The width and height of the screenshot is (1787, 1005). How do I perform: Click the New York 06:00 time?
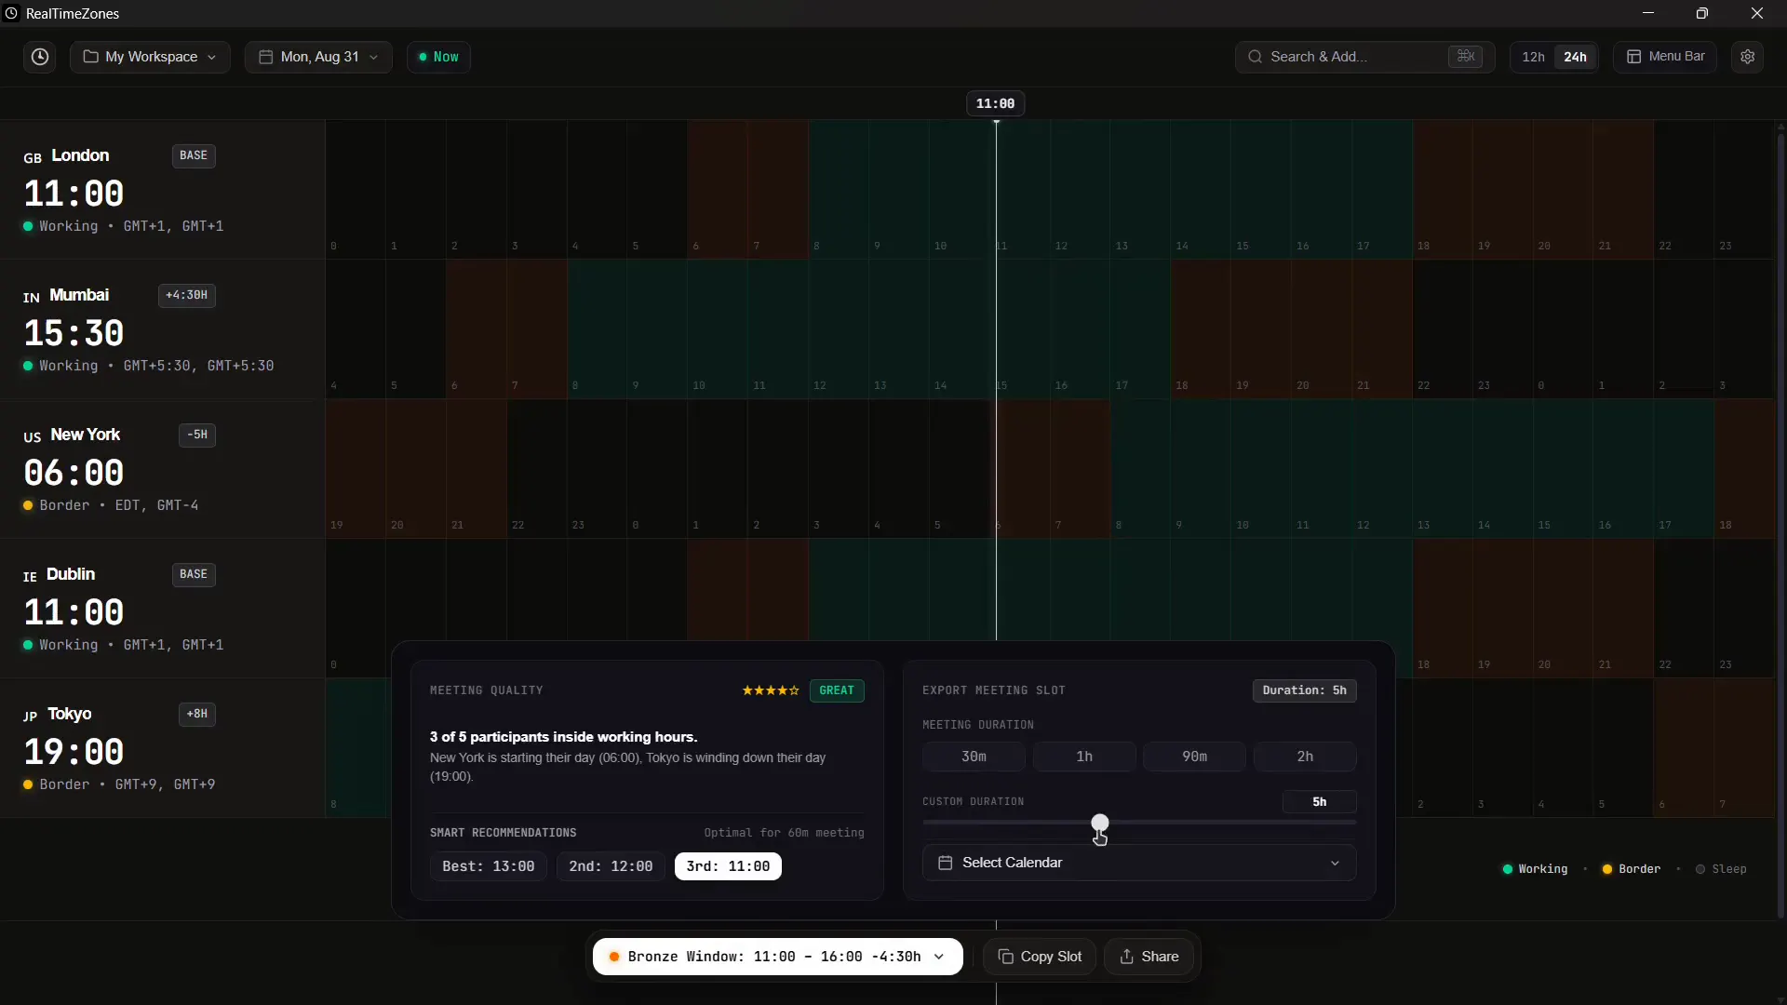pos(74,473)
